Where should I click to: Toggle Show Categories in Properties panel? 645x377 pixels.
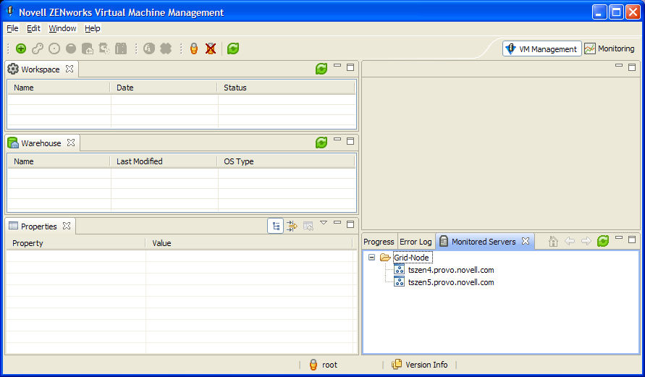tap(276, 226)
